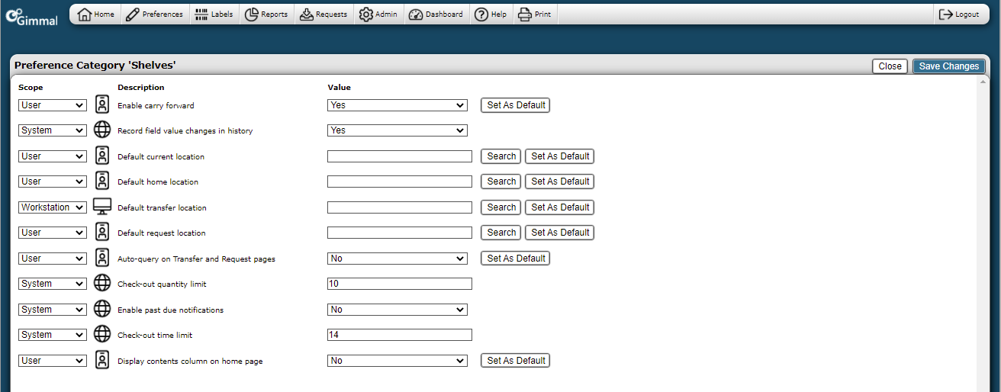Click the Check-out quantity limit input field
This screenshot has height=392, width=1001.
[x=399, y=284]
